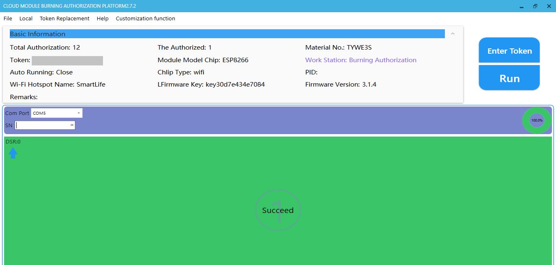Screen dimensions: 556x265
Task: Clear the SN field with the x icon
Action: [x=72, y=125]
